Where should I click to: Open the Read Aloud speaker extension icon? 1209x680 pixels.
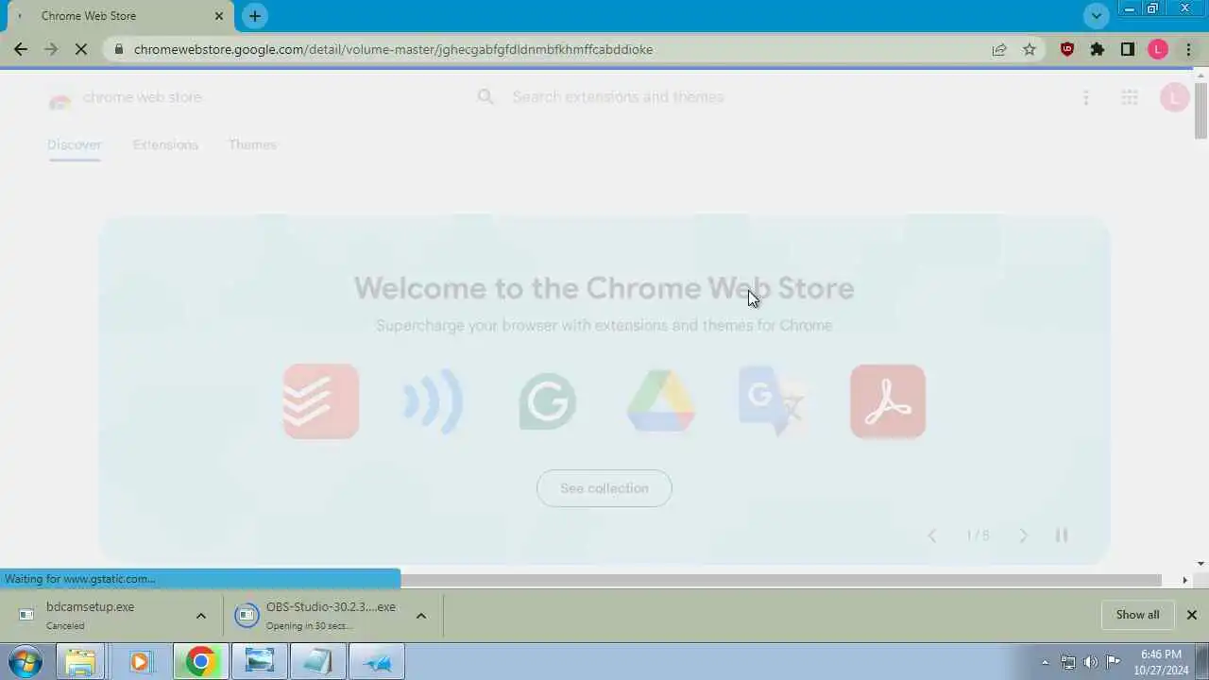click(x=434, y=401)
